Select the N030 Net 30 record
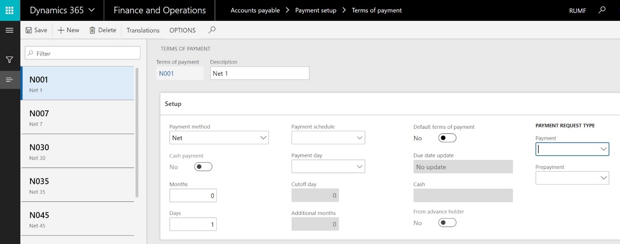This screenshot has width=620, height=244. (x=78, y=151)
